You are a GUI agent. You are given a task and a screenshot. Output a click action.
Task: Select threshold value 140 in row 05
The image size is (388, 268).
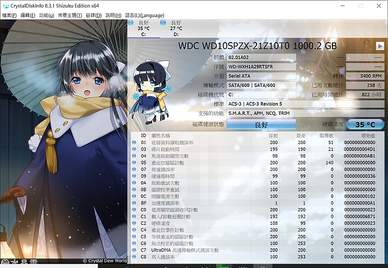click(x=329, y=163)
